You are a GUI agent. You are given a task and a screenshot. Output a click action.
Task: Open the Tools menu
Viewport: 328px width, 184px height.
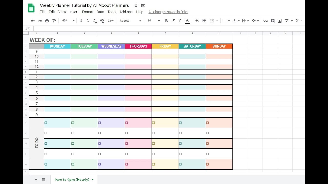click(112, 12)
